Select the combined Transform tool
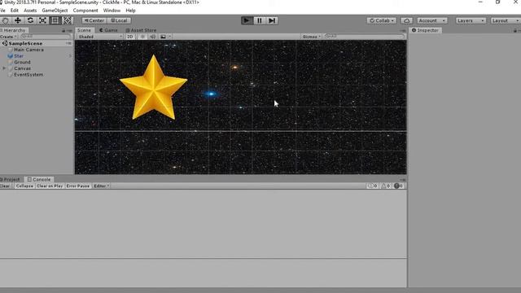The height and width of the screenshot is (293, 521). pos(68,20)
